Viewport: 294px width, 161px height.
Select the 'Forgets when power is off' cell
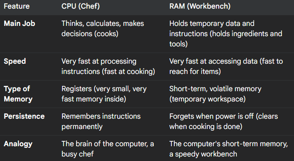[224, 121]
